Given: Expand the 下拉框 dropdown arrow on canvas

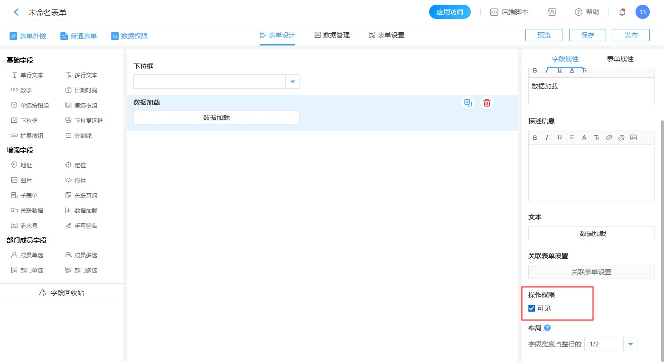Looking at the screenshot, I should point(292,82).
